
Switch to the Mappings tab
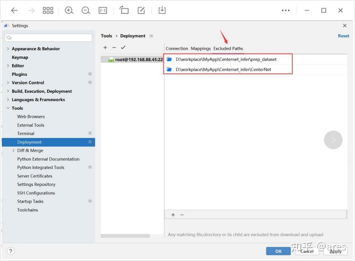[x=200, y=48]
